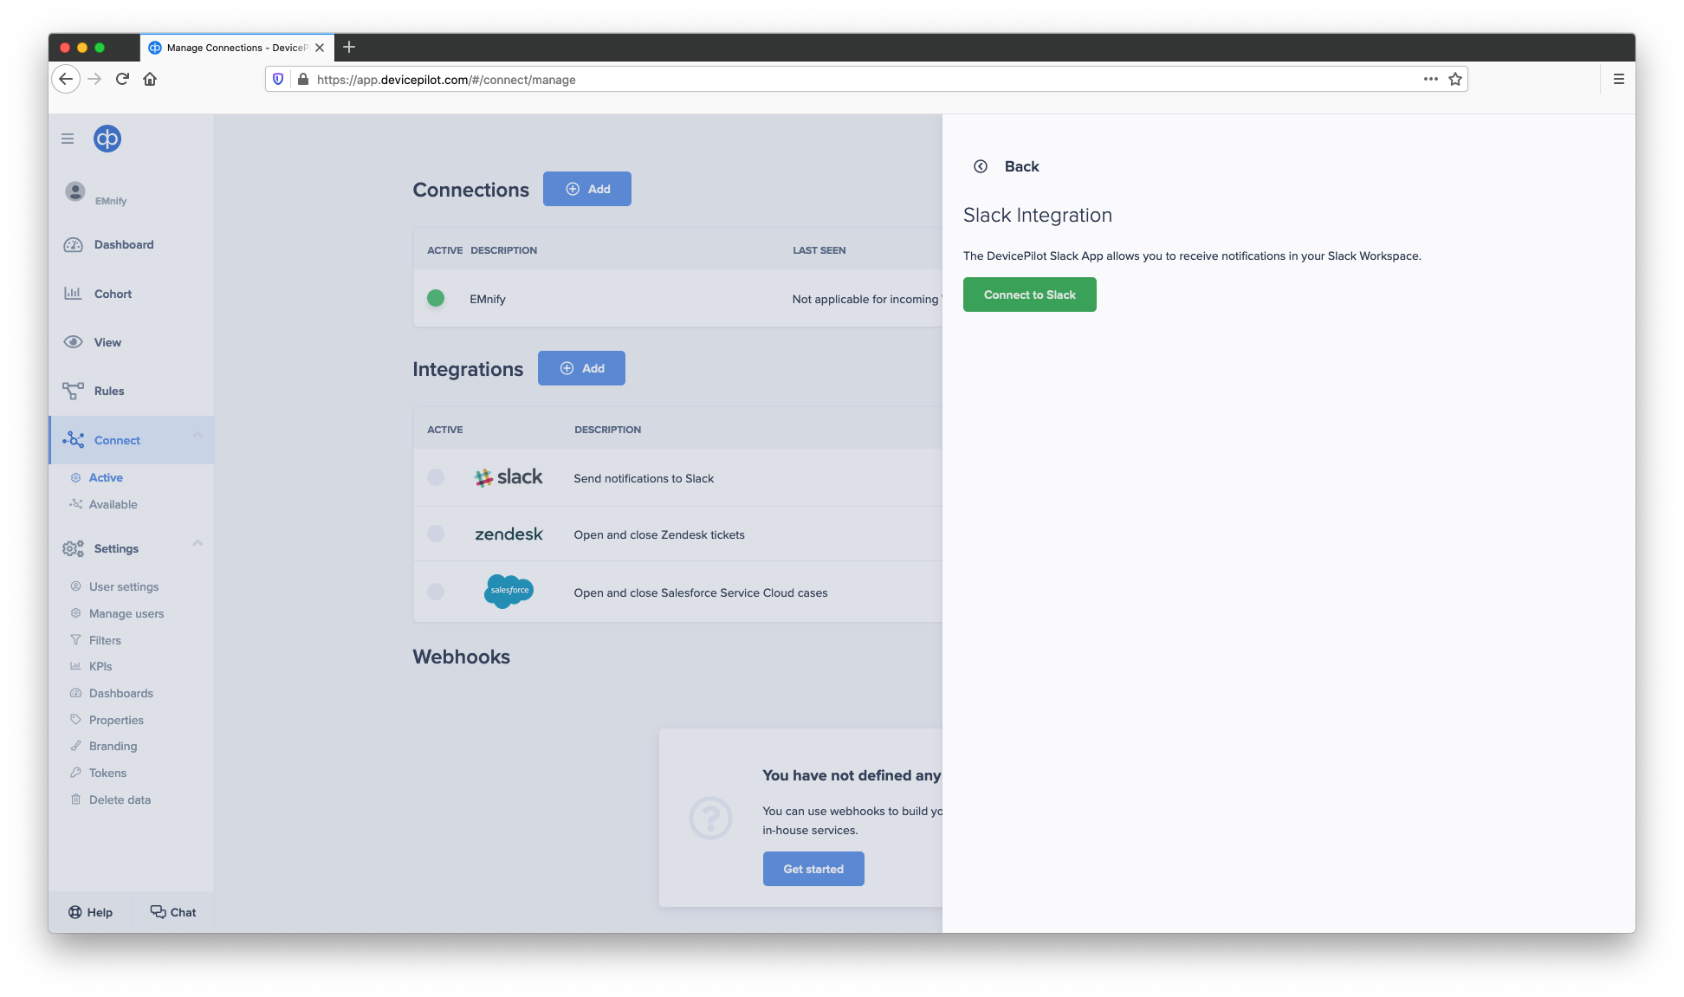Screen dimensions: 1684x997
Task: Open Properties settings
Action: click(x=116, y=720)
